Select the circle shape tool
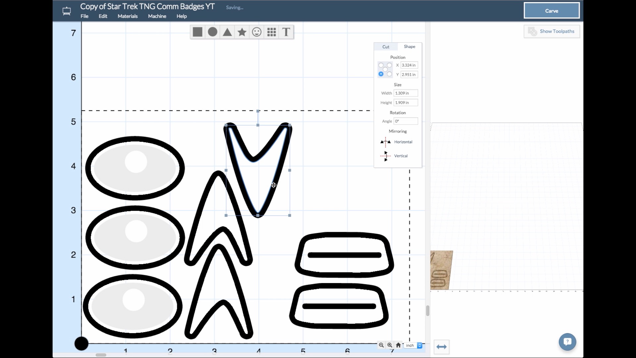The image size is (636, 358). click(212, 32)
